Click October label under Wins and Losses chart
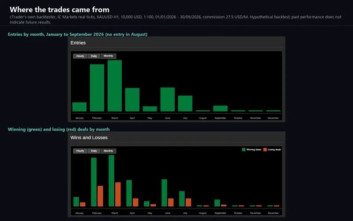This screenshot has height=221, width=353. [x=238, y=213]
